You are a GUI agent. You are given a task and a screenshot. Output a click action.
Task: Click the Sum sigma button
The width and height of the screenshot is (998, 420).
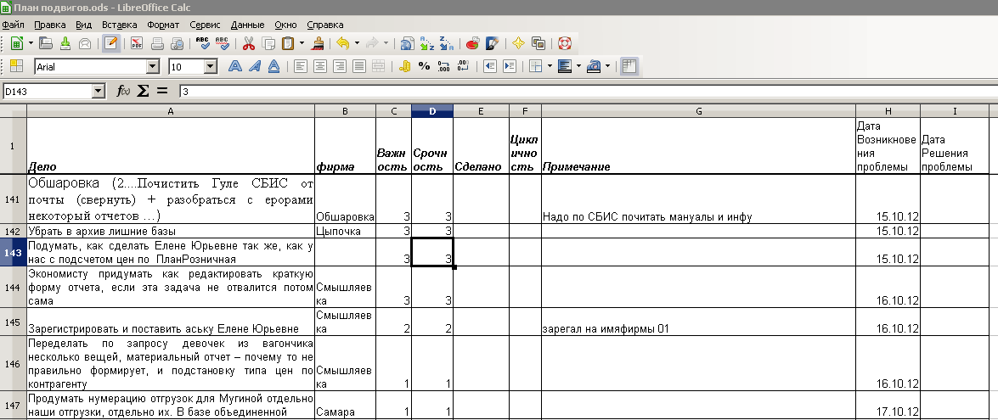click(x=144, y=92)
